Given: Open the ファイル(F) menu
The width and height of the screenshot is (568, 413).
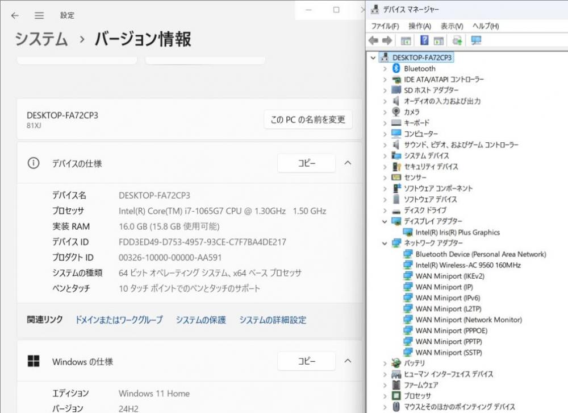Looking at the screenshot, I should [385, 26].
